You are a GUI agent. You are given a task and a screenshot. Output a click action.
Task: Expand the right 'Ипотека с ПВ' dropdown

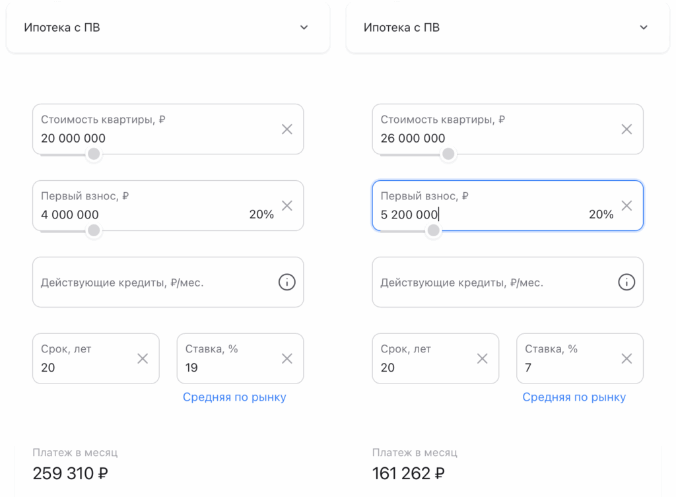pos(644,28)
